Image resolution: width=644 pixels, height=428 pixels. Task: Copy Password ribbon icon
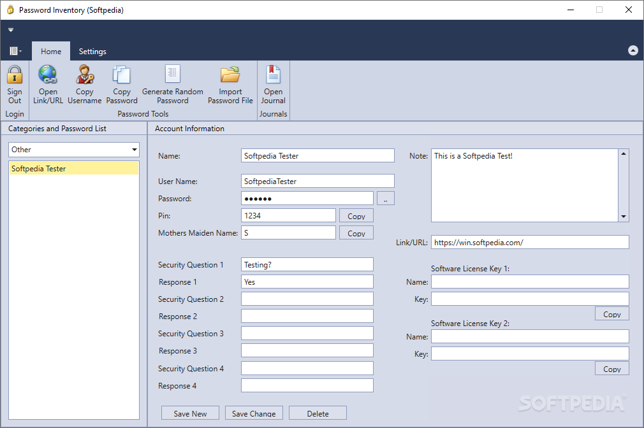click(x=122, y=75)
